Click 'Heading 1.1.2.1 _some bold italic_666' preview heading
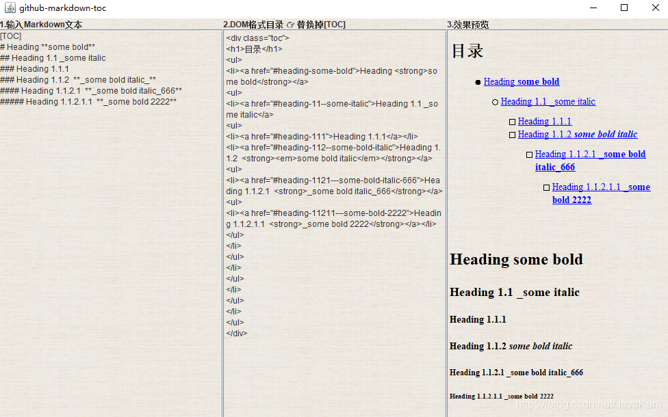The width and height of the screenshot is (668, 417). (516, 373)
